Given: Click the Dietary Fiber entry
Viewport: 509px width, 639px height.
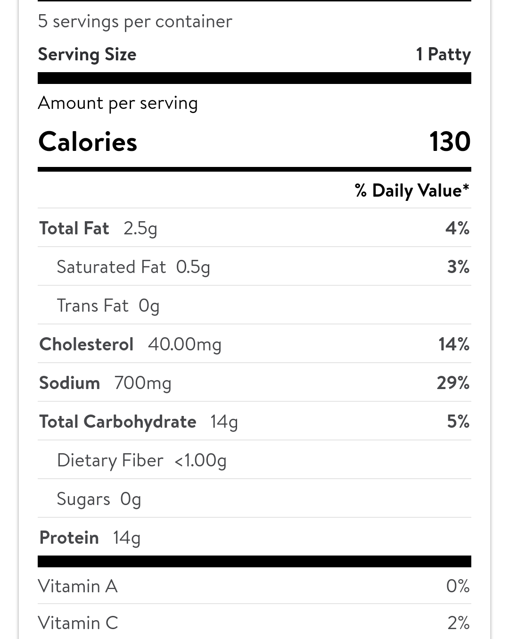Looking at the screenshot, I should [141, 461].
